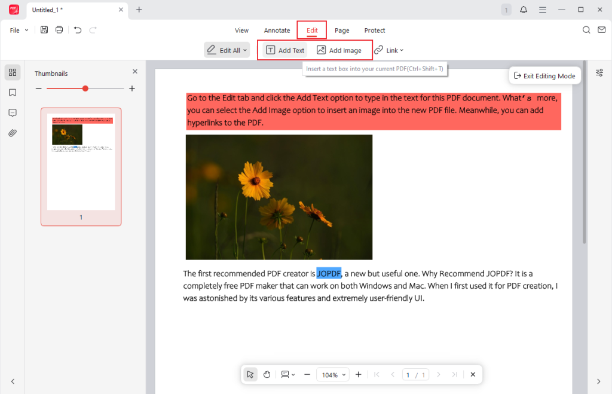Toggle Add Text mode
This screenshot has height=394, width=612.
click(x=283, y=50)
